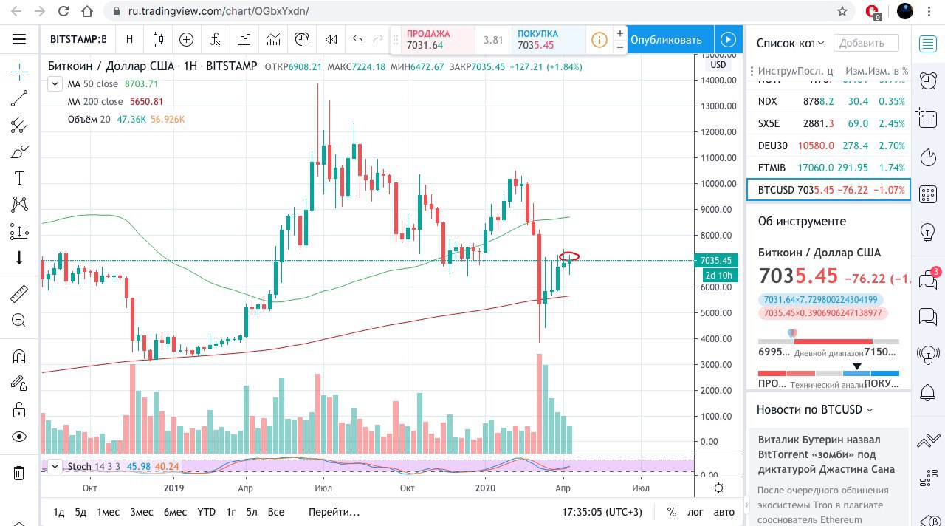Image resolution: width=945 pixels, height=526 pixels.
Task: Click the Добавить symbol input field
Action: point(866,43)
